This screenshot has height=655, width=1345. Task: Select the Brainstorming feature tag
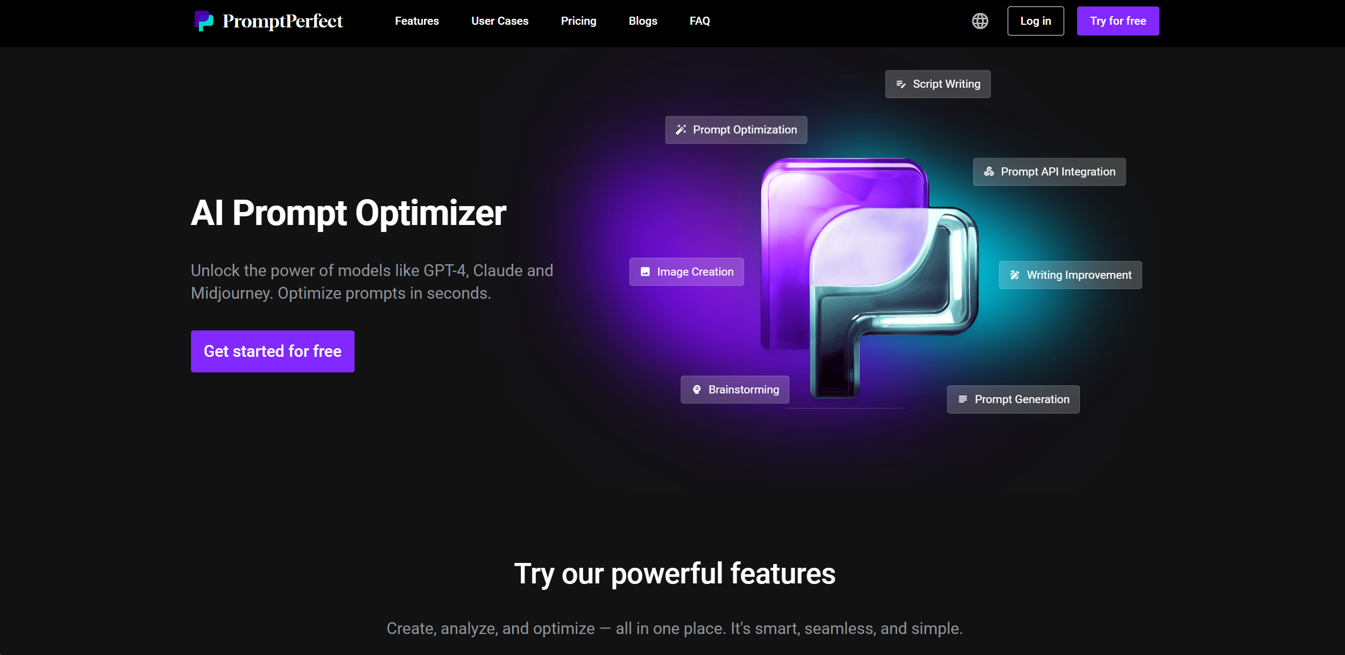tap(734, 389)
